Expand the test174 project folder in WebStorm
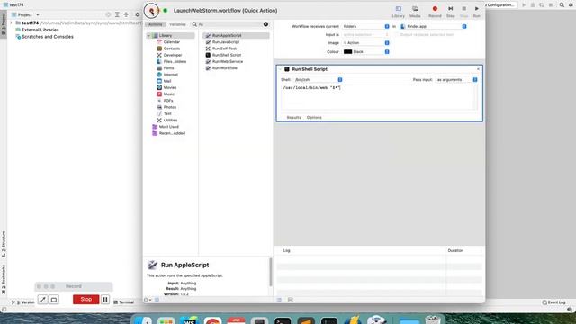This screenshot has width=576, height=324. tap(11, 22)
